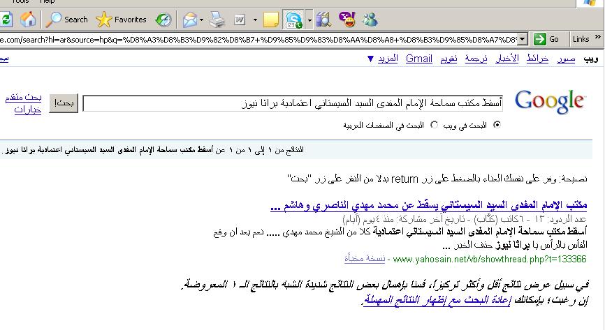Screen dimensions: 605x330
Task: Open the Windows Messenger people icon
Action: [x=370, y=20]
